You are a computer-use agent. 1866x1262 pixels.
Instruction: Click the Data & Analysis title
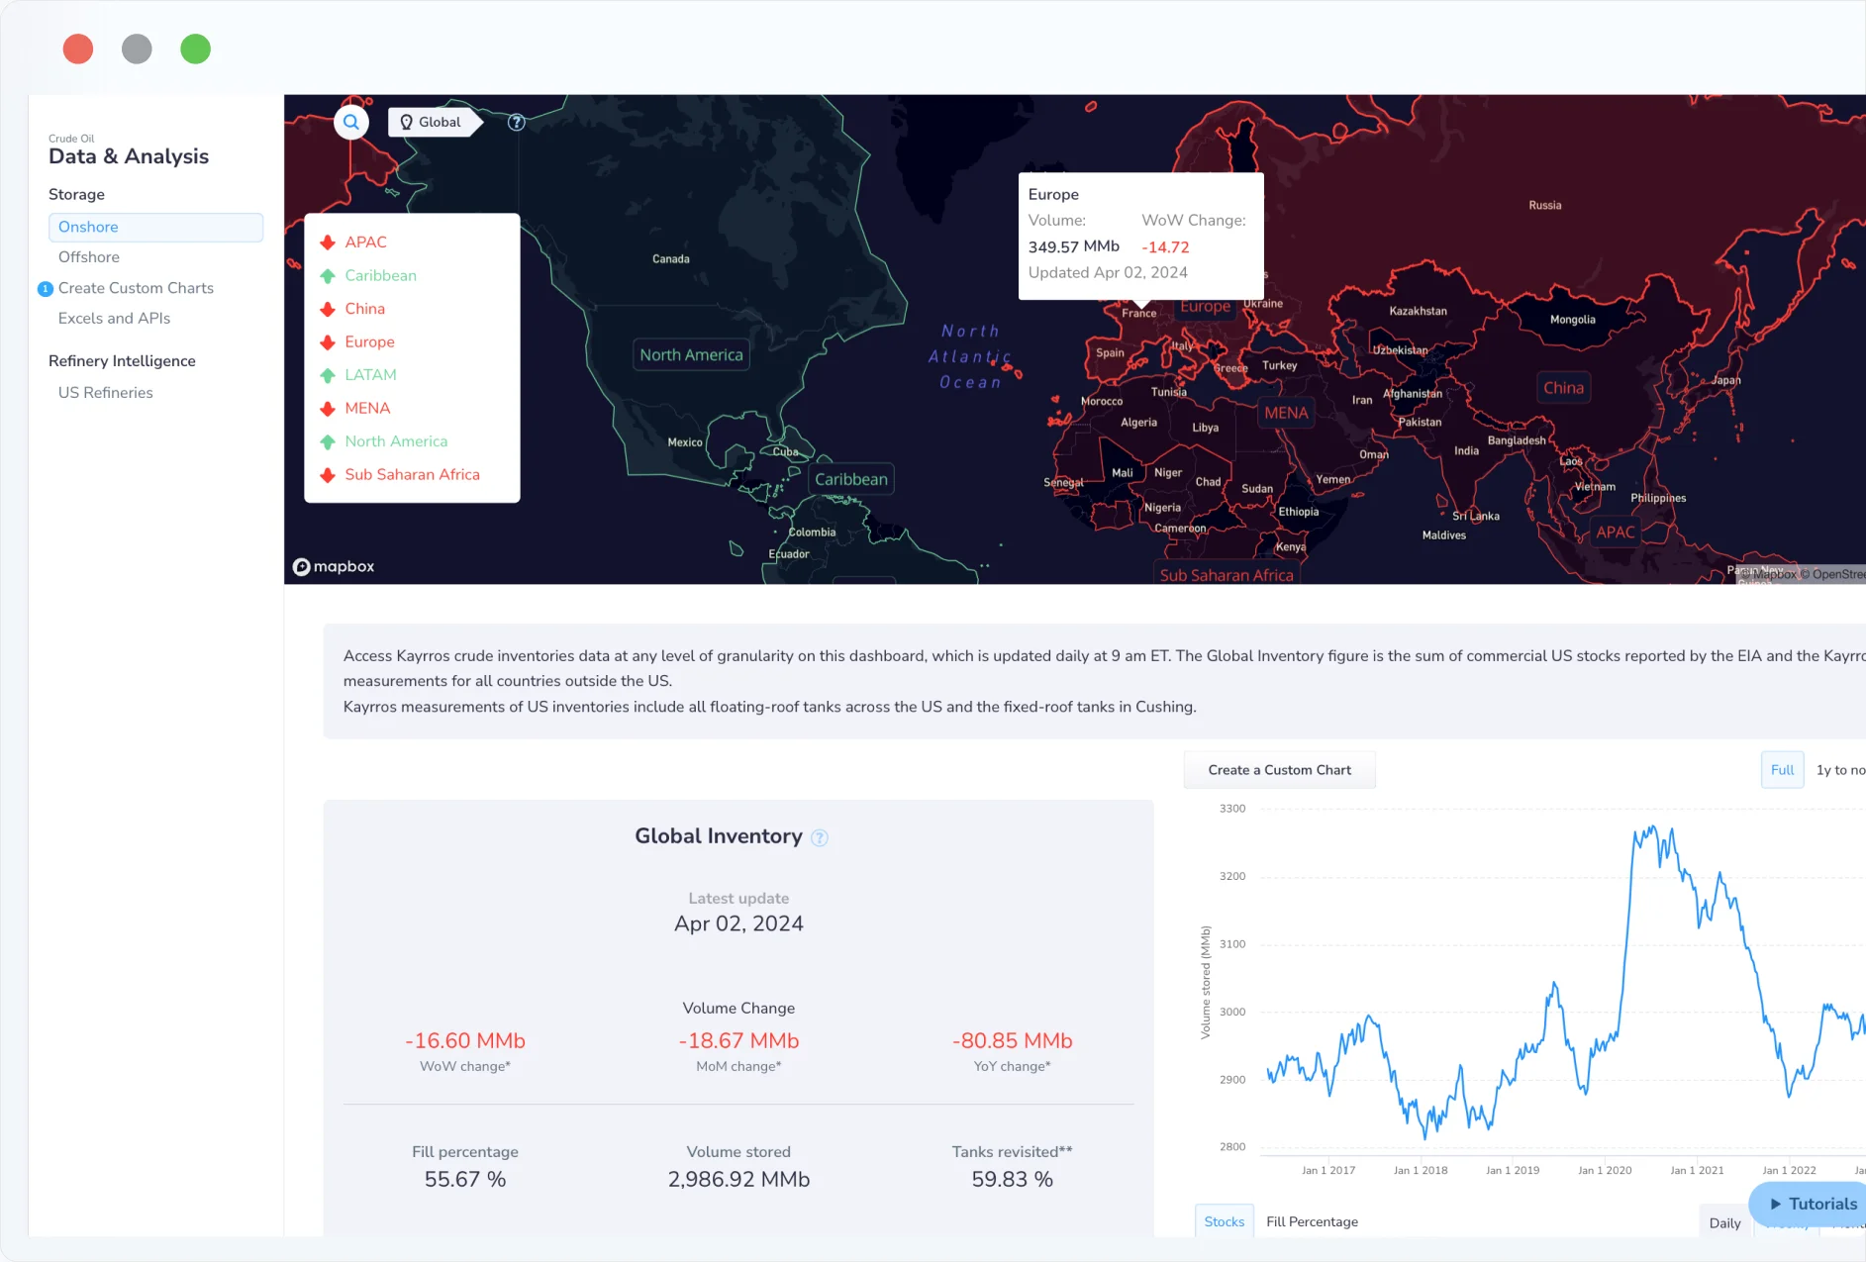(x=129, y=156)
